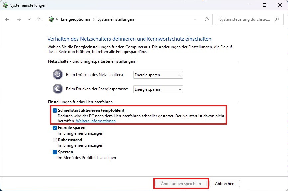Click 'Netzschalter- und Energiespartasteneinstellungen' group label
This screenshot has height=191, width=288.
91,61
